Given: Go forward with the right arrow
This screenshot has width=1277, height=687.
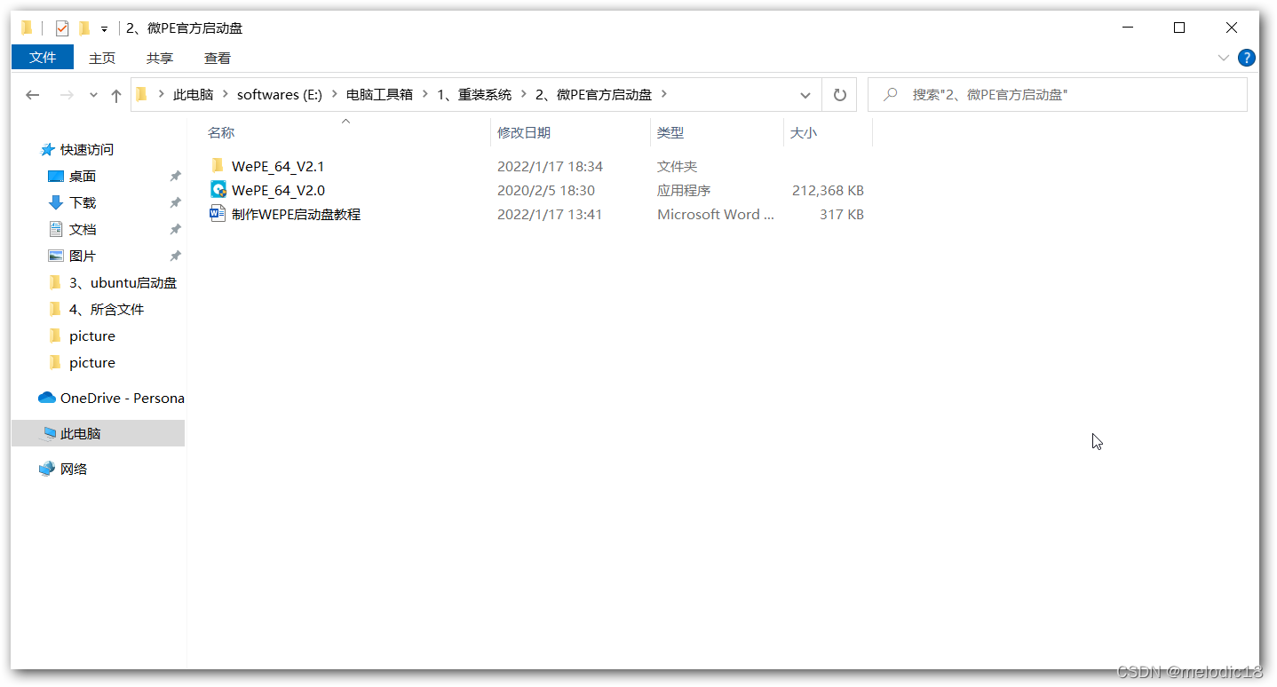Looking at the screenshot, I should 67,95.
